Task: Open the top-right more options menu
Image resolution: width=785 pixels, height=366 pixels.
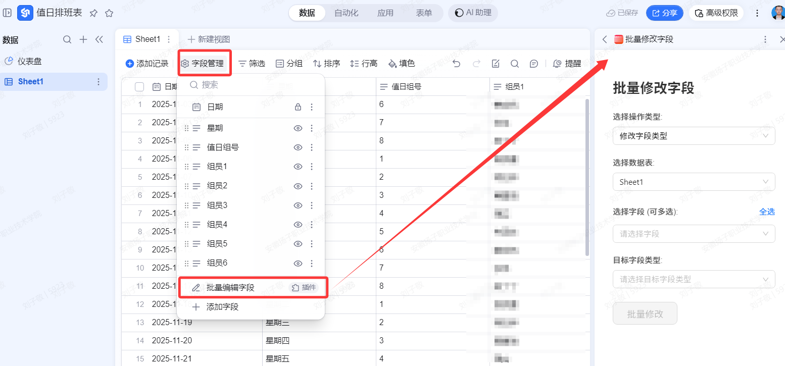Action: [x=757, y=13]
